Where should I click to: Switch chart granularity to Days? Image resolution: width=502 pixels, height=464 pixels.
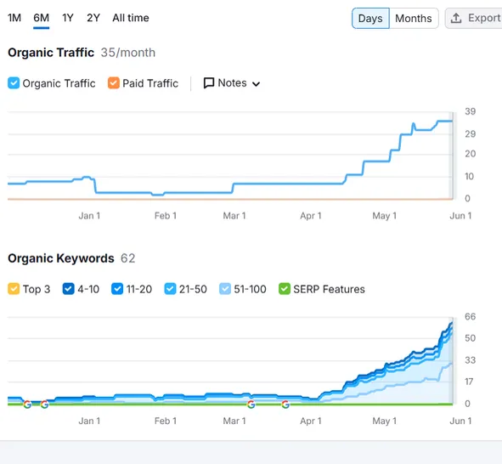coord(370,18)
